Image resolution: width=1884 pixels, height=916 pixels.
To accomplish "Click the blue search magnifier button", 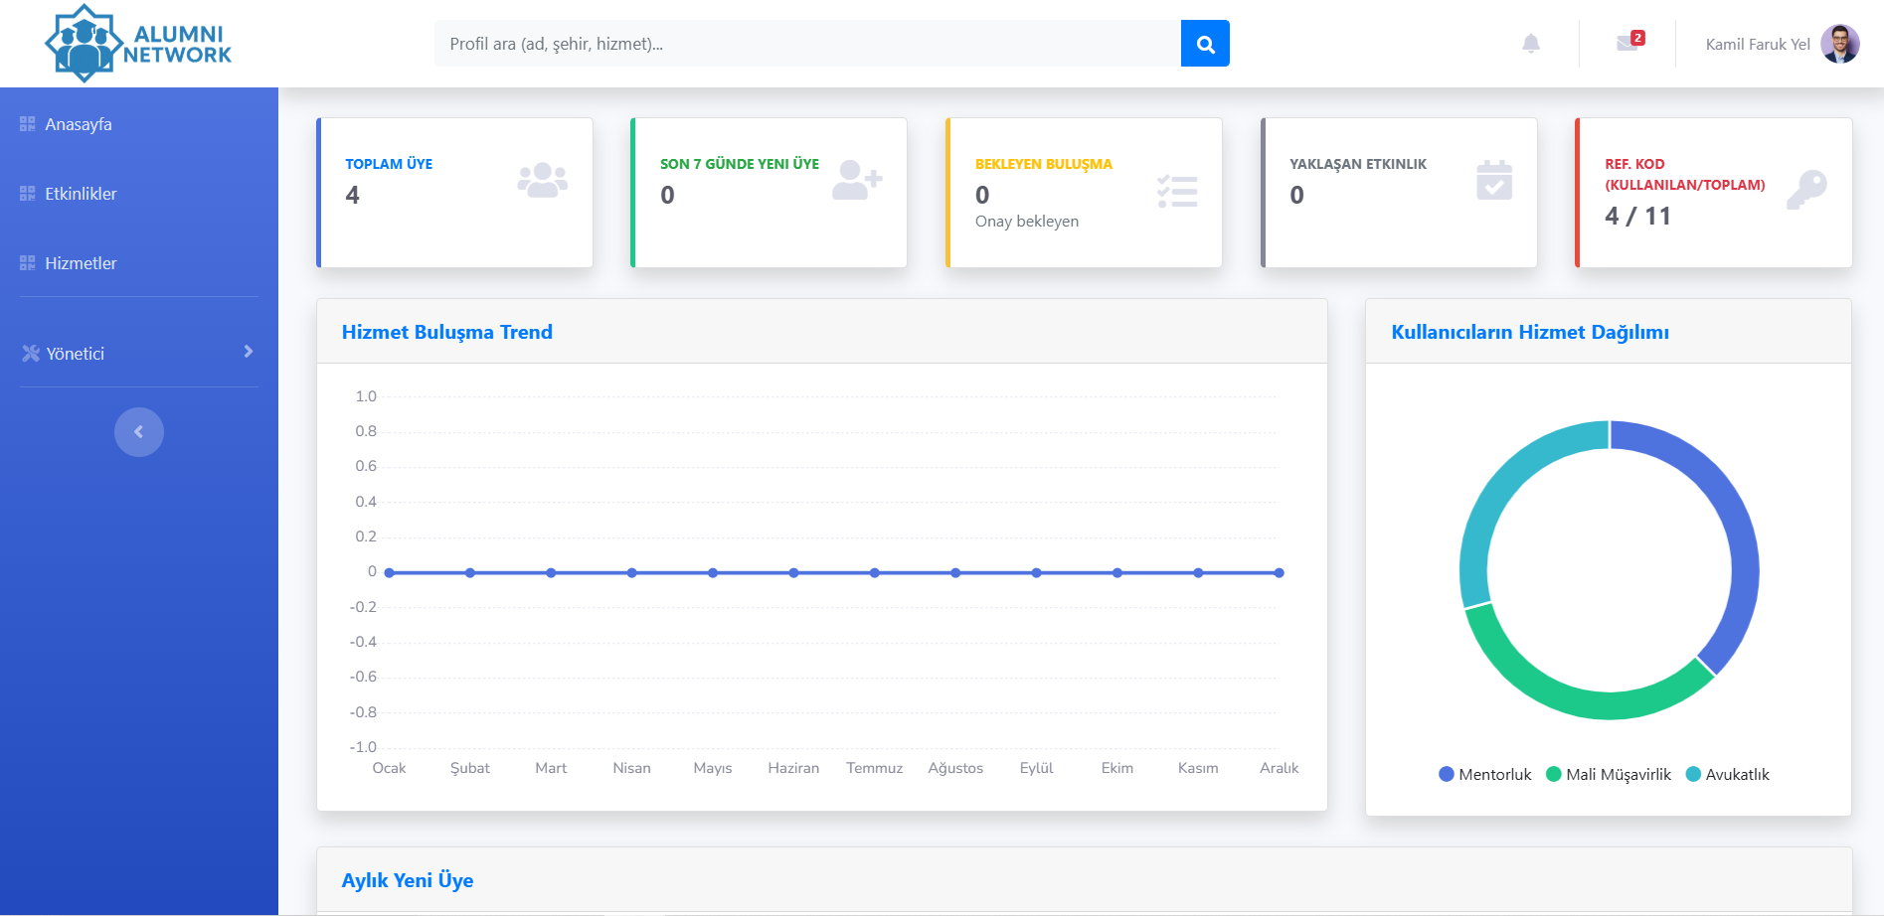I will click(1205, 44).
